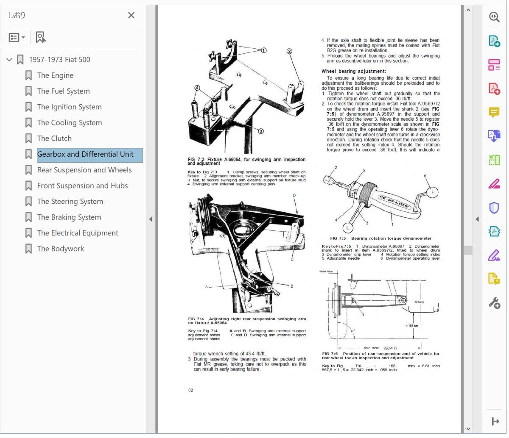Screen dimensions: 509x438
Task: Click the page number 82
Action: pos(190,390)
